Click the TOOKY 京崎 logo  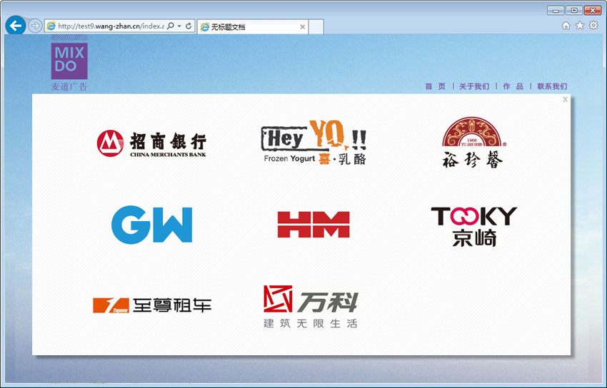point(474,227)
